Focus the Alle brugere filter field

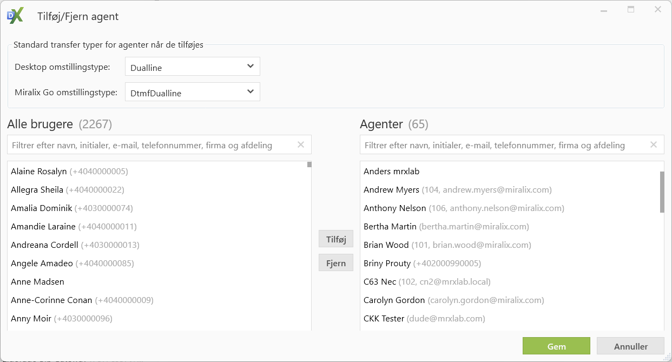(151, 145)
